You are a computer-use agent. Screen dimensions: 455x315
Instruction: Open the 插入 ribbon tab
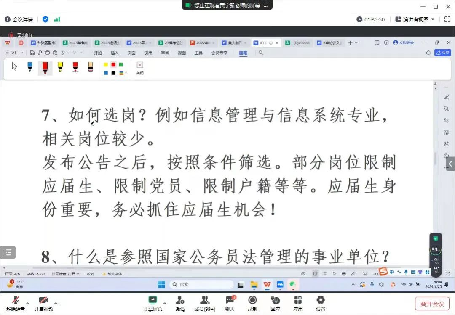click(x=115, y=53)
